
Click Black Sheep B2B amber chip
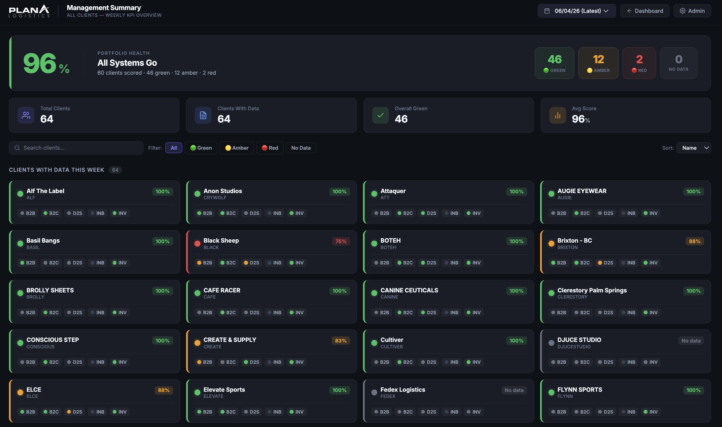point(205,263)
